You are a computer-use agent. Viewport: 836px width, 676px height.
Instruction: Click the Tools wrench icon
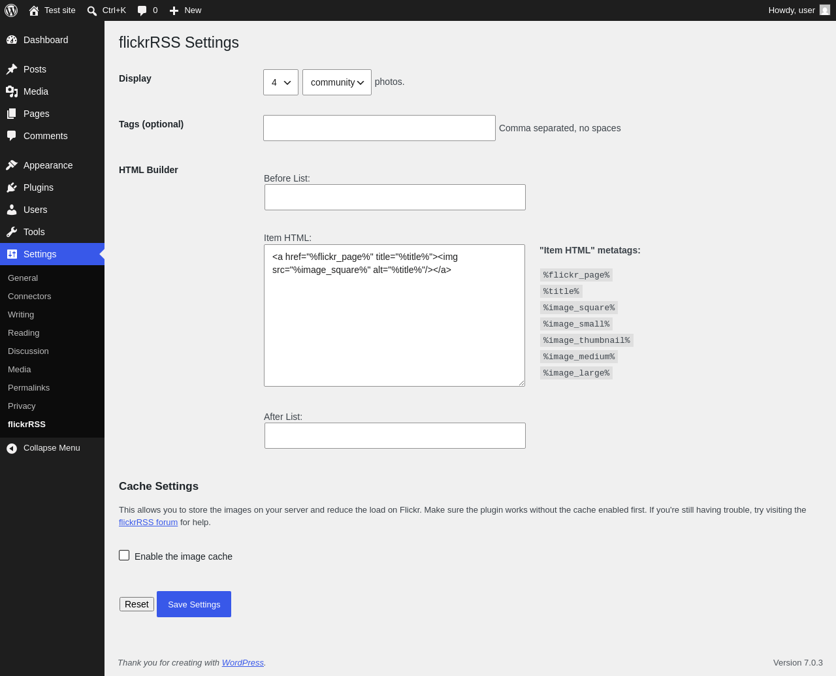tap(12, 232)
